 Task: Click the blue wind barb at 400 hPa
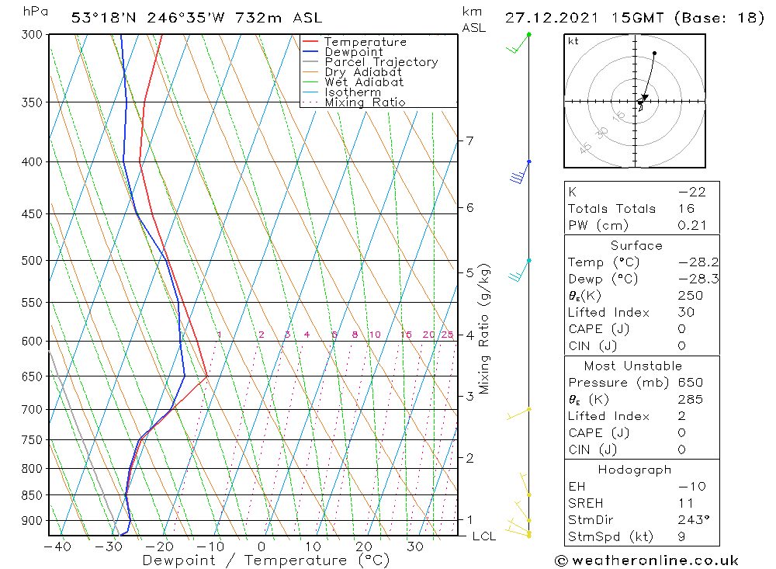point(519,173)
